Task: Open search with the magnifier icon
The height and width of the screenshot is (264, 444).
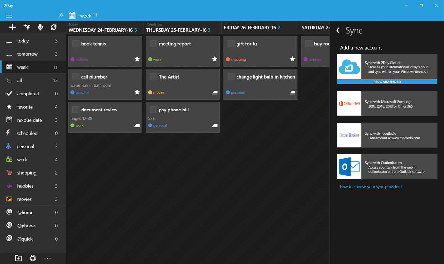Action: click(x=61, y=15)
